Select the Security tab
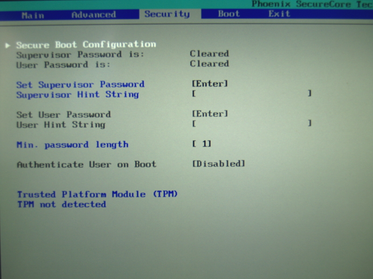Screen dimensions: 373x279 pyautogui.click(x=167, y=14)
